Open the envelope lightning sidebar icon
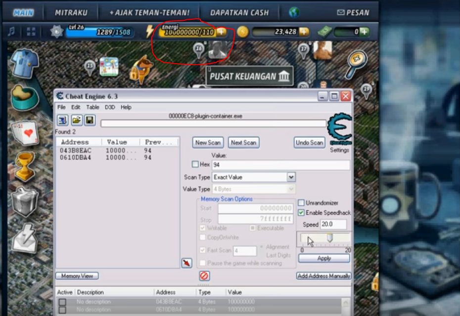 (25, 238)
